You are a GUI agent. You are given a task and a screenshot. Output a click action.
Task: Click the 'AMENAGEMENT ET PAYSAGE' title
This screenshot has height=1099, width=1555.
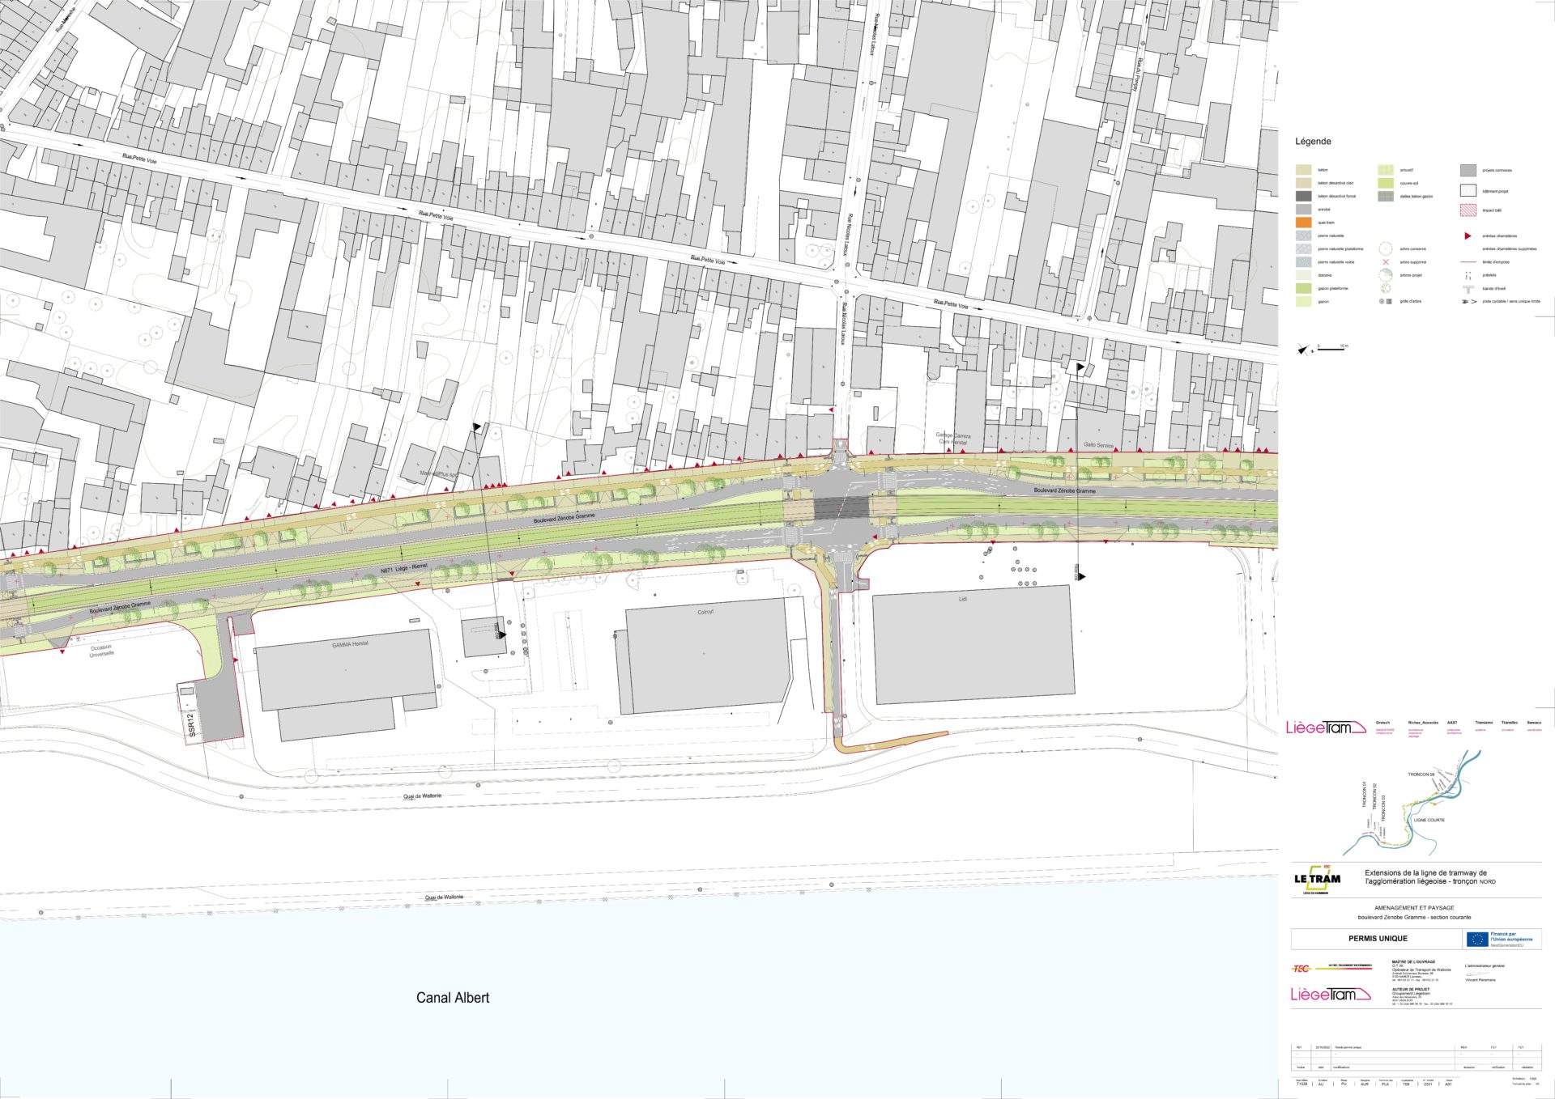click(x=1414, y=908)
